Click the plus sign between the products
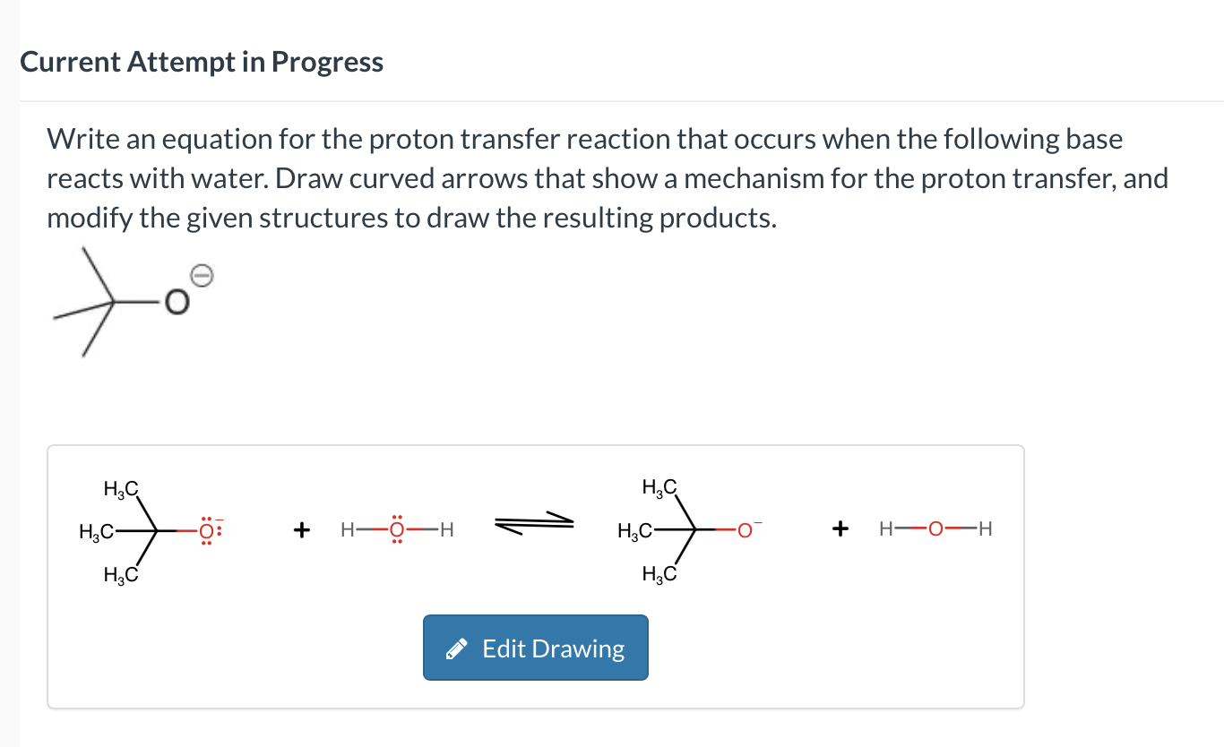This screenshot has width=1224, height=747. coord(840,529)
